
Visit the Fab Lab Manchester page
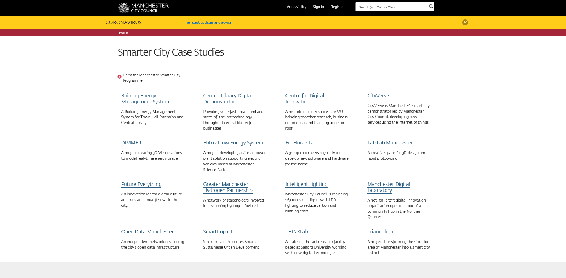390,143
